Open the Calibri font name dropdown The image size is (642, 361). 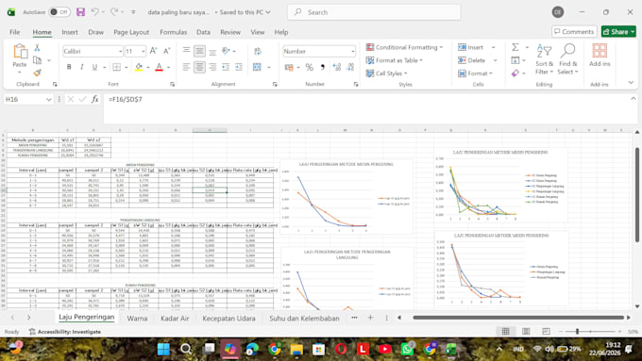(120, 51)
